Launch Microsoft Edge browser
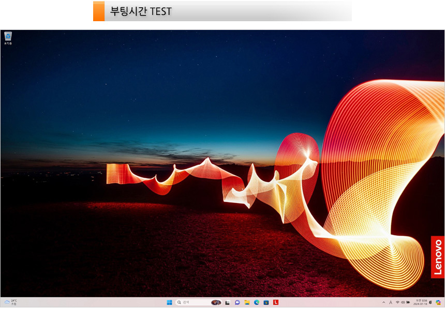 click(x=257, y=302)
